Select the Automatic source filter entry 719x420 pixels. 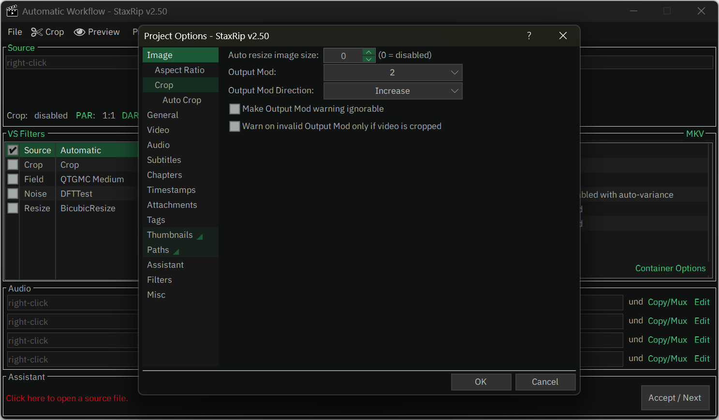pos(81,150)
